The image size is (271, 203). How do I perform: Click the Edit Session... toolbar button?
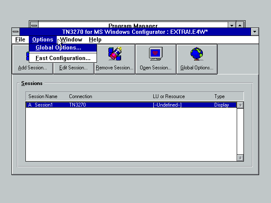pos(73,68)
